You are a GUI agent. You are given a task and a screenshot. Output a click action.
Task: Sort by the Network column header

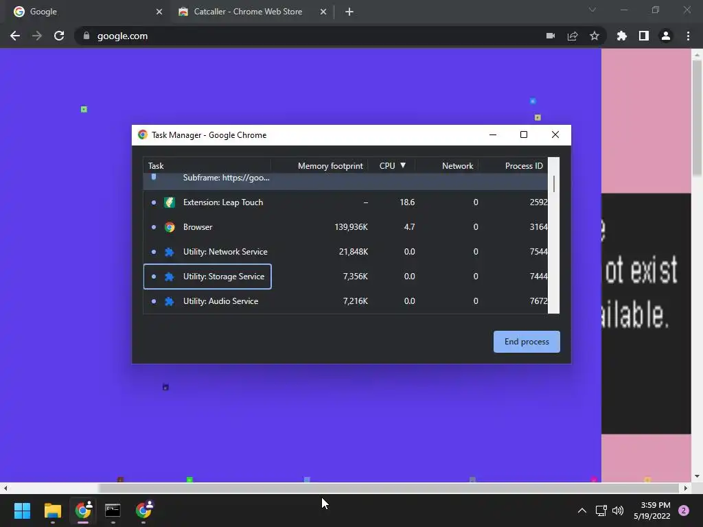pyautogui.click(x=446, y=166)
